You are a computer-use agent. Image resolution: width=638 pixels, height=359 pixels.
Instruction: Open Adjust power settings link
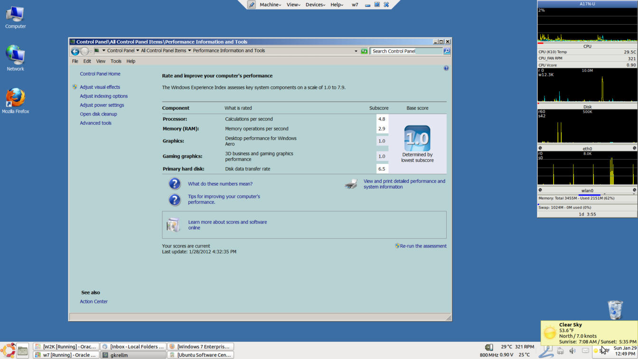[x=102, y=105]
